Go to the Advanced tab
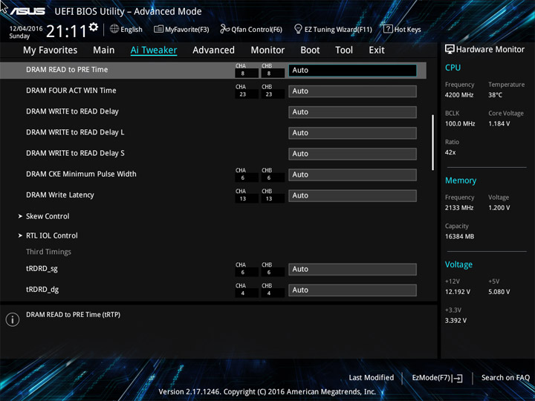The height and width of the screenshot is (401, 535). pos(213,50)
